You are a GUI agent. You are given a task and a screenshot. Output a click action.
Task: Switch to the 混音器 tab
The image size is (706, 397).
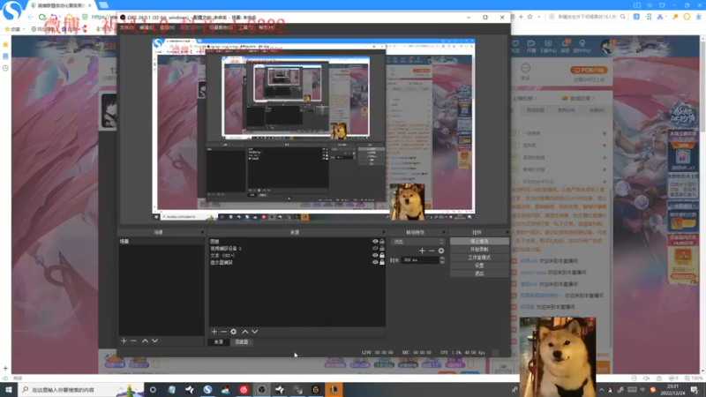pos(242,342)
